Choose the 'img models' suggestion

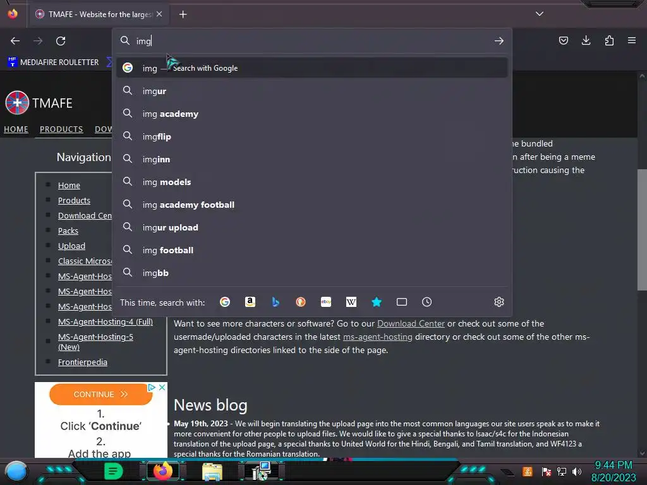[x=312, y=181]
